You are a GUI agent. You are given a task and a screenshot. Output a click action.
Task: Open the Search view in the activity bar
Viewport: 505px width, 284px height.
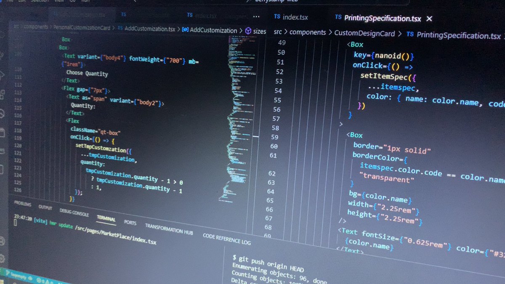click(4, 53)
